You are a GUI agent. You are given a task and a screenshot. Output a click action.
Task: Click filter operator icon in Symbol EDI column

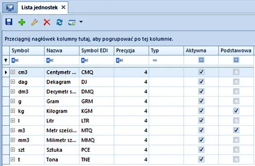tap(85, 60)
